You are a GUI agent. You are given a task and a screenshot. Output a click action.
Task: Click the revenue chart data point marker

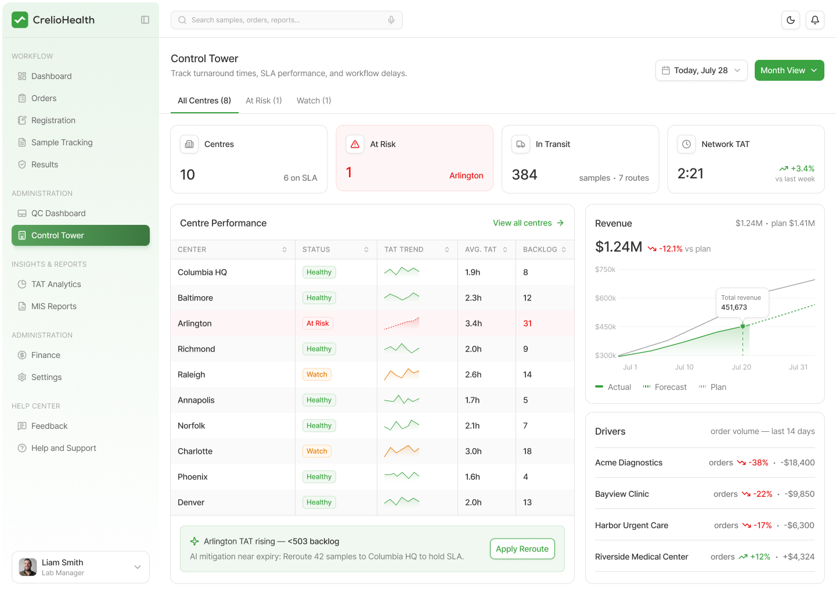[743, 327]
